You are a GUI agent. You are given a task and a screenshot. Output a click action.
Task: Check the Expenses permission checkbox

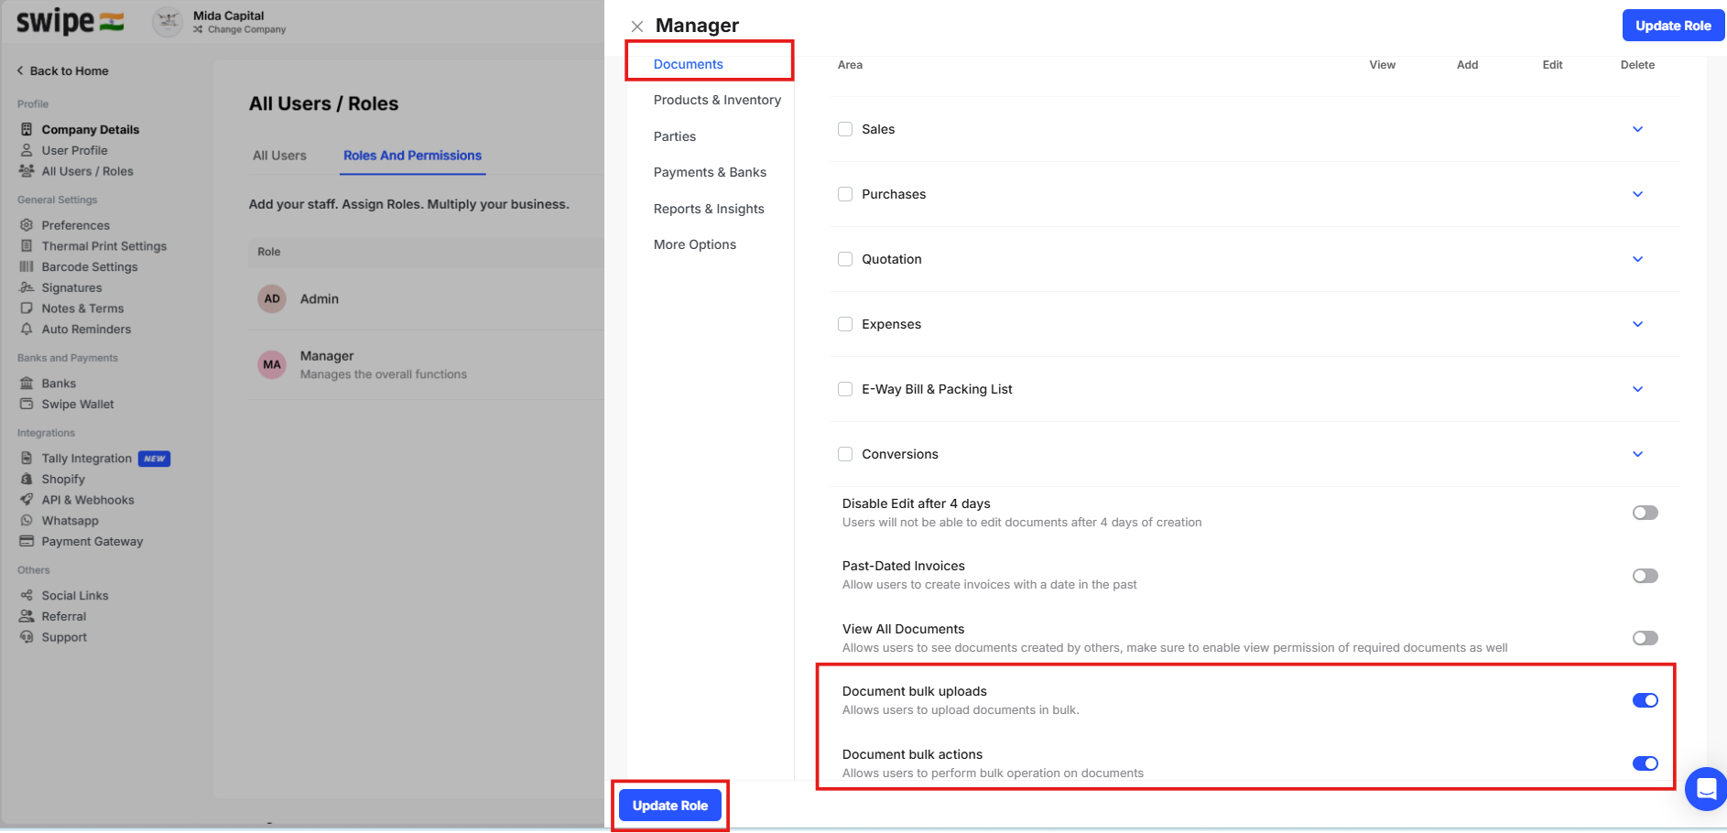845,324
